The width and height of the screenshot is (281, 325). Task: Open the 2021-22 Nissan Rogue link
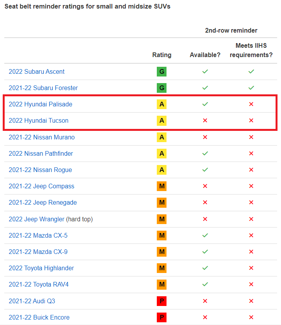40,170
